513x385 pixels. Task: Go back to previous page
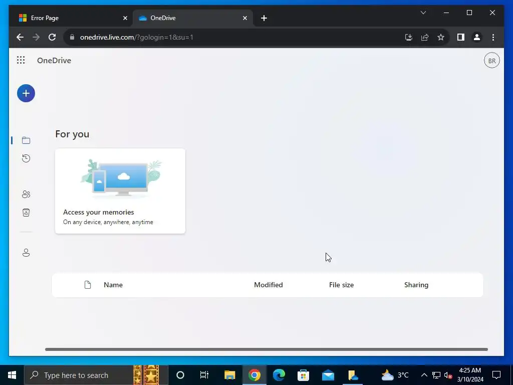coord(20,37)
